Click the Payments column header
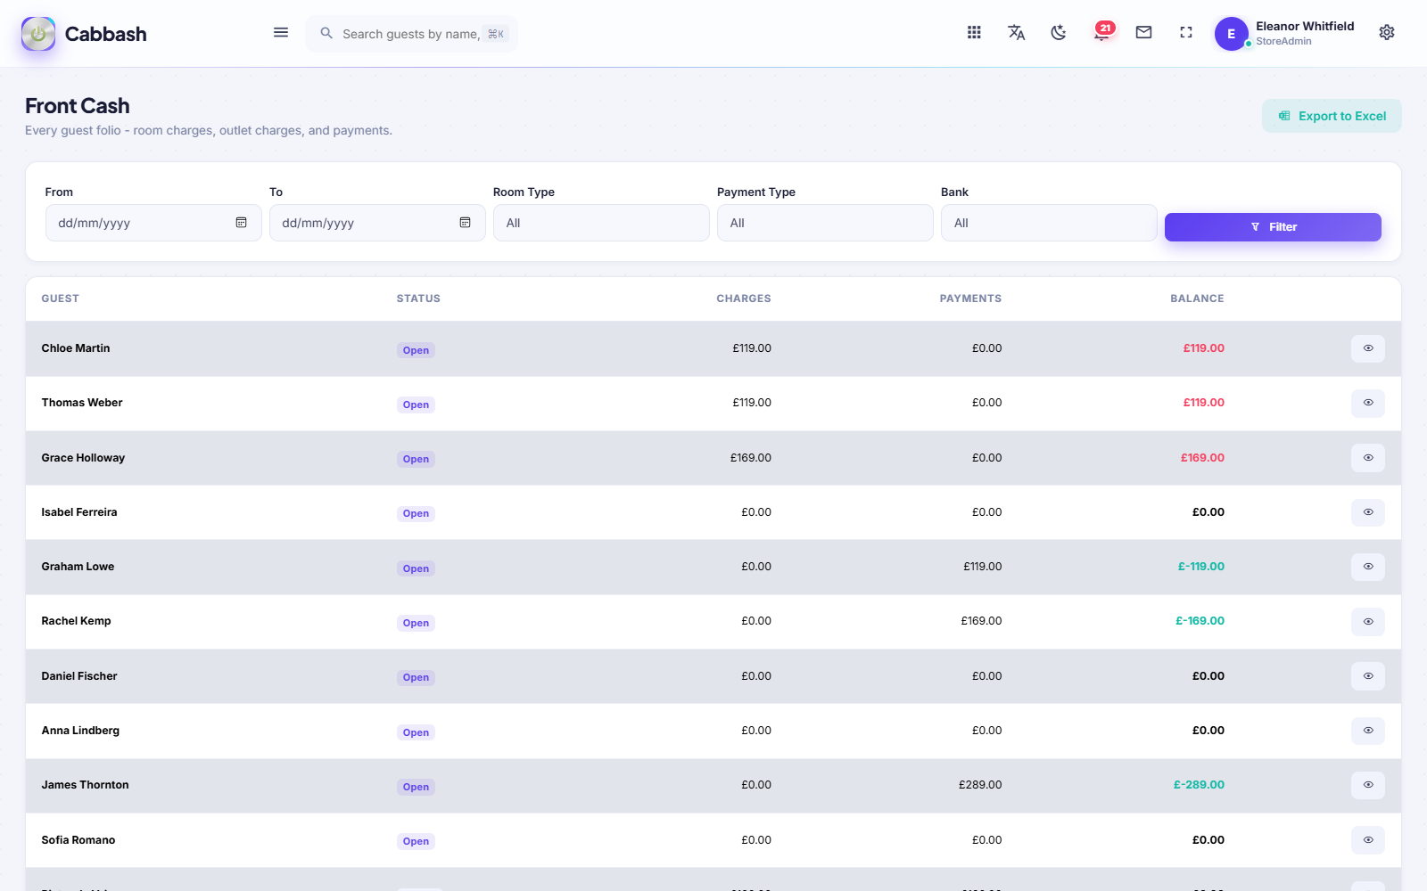 click(x=970, y=298)
